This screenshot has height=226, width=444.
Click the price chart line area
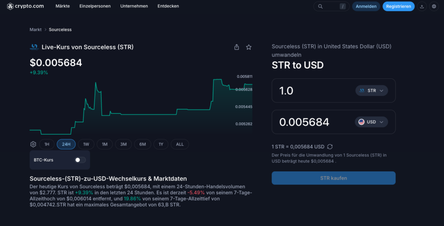pyautogui.click(x=141, y=107)
